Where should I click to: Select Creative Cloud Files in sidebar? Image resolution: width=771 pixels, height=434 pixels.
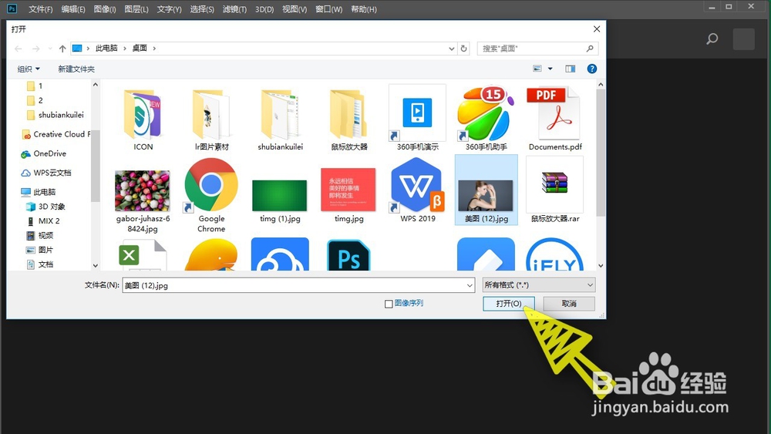[56, 134]
